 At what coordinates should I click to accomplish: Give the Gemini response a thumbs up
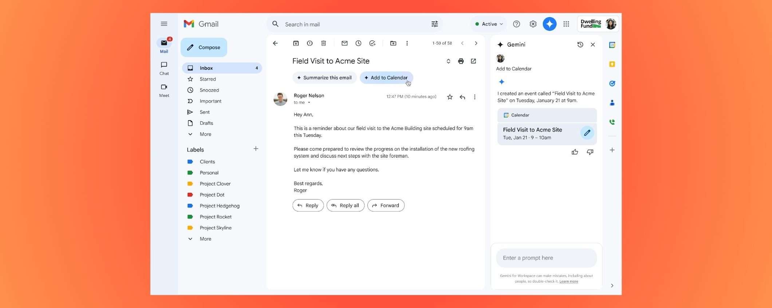point(575,152)
